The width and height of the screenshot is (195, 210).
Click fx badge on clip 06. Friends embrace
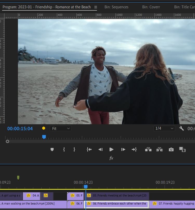click(x=89, y=204)
